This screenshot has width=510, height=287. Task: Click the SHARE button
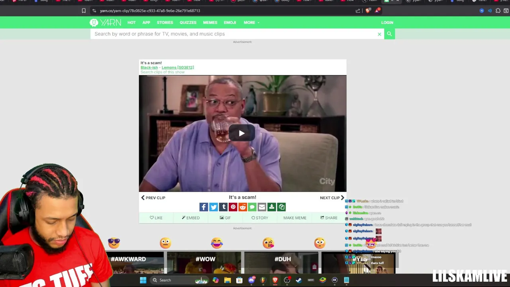[x=329, y=218]
